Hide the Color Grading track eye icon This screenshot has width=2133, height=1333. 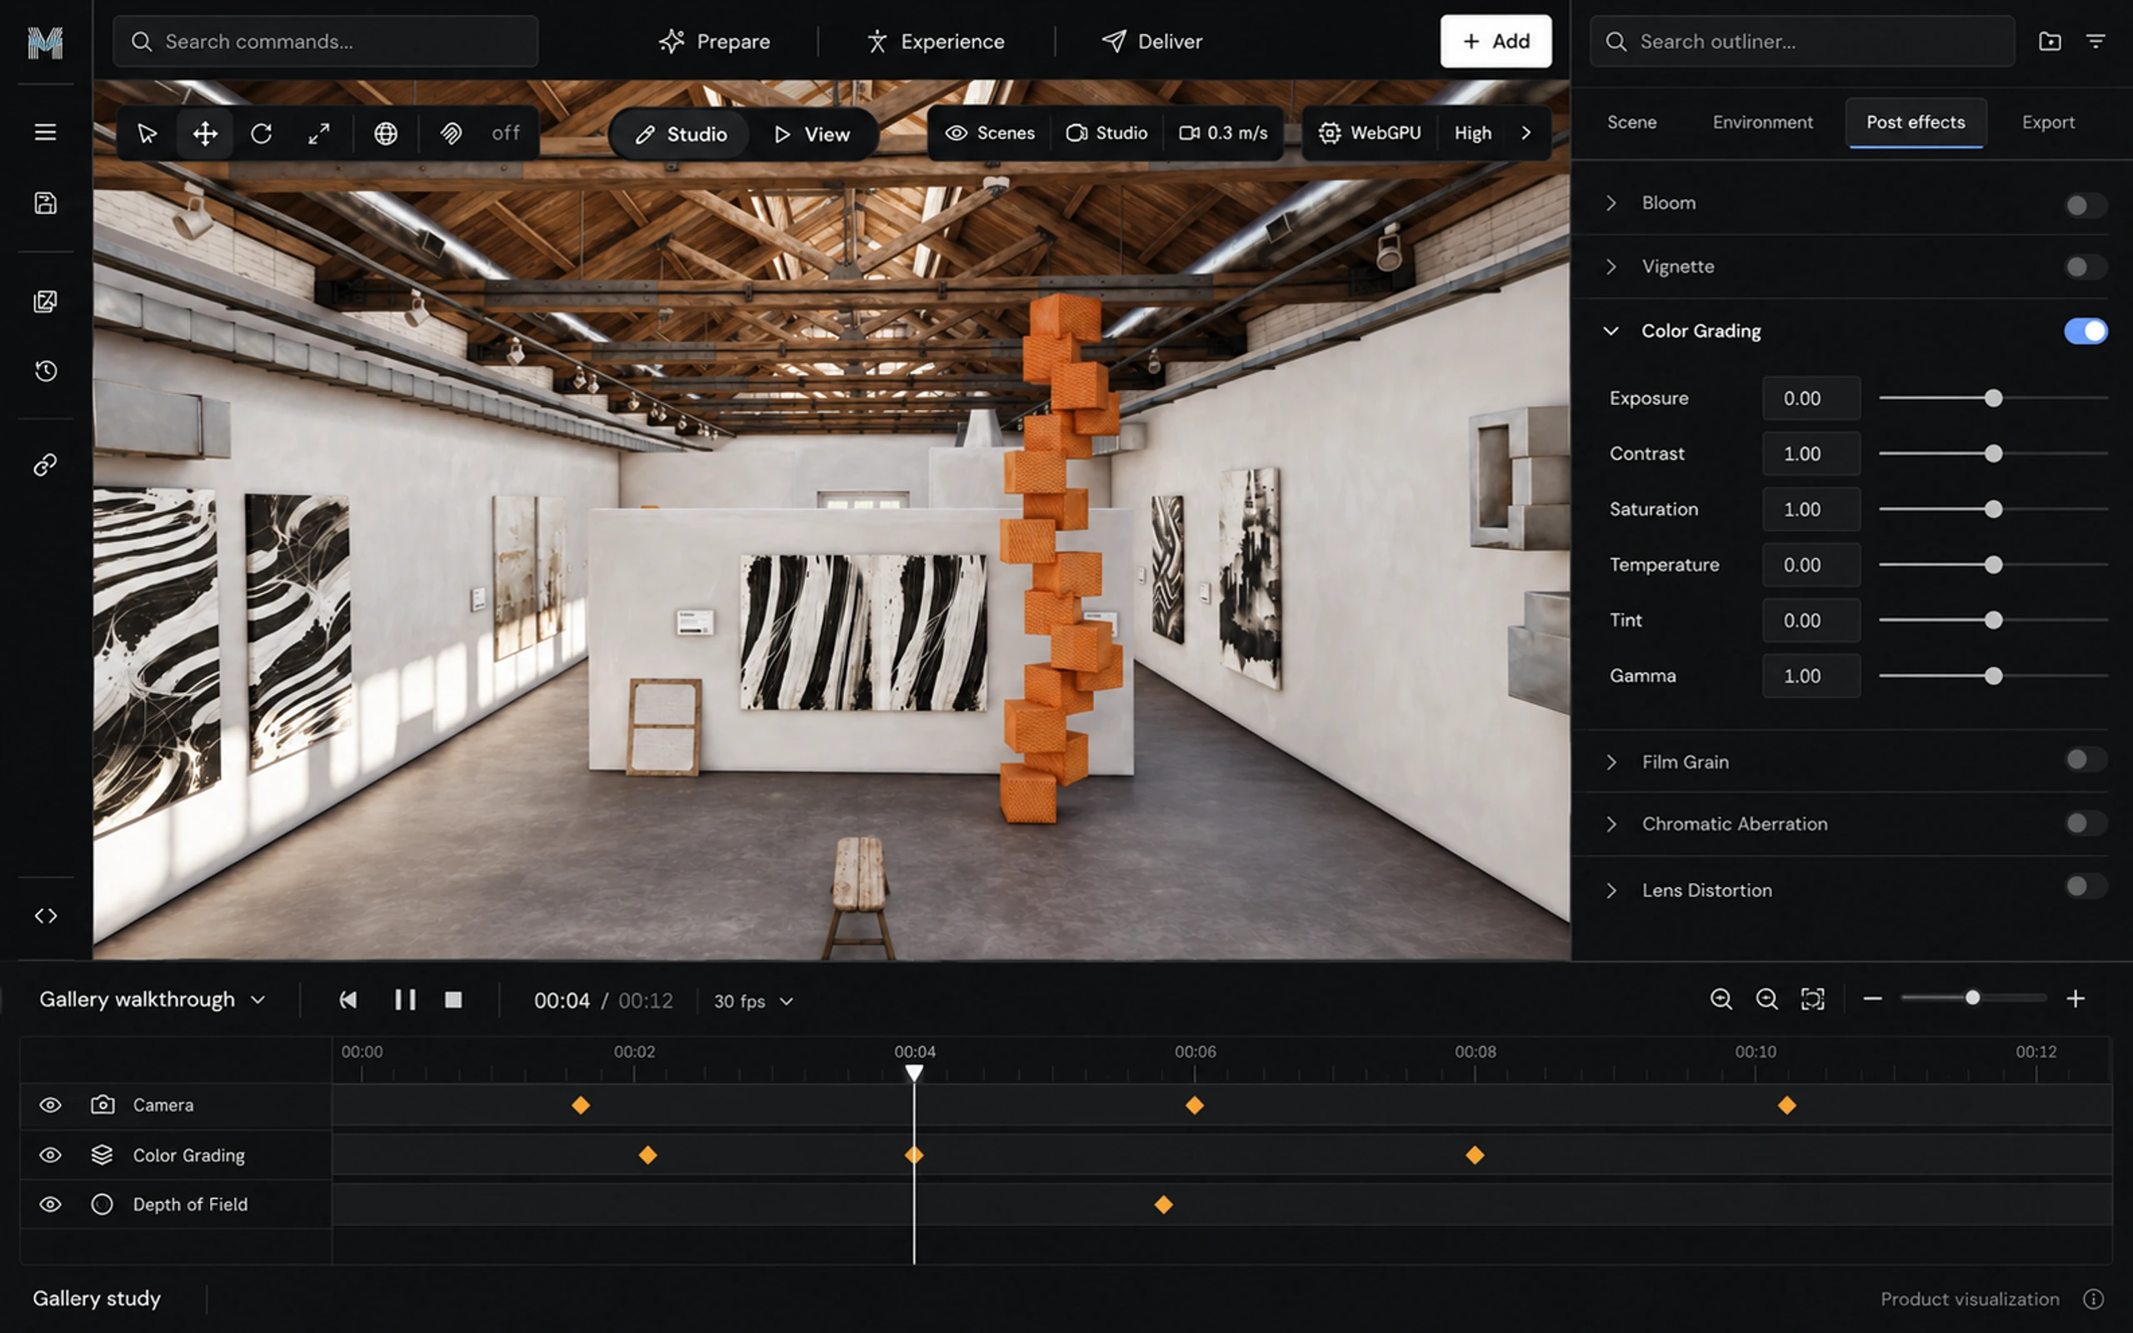click(x=50, y=1155)
